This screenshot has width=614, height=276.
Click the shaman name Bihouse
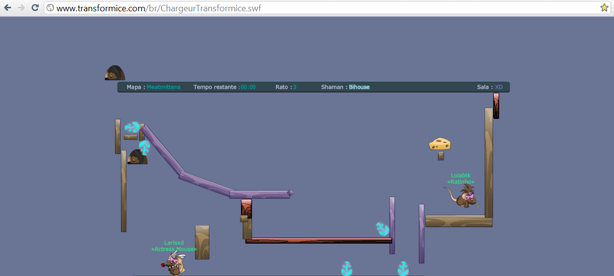pyautogui.click(x=359, y=87)
